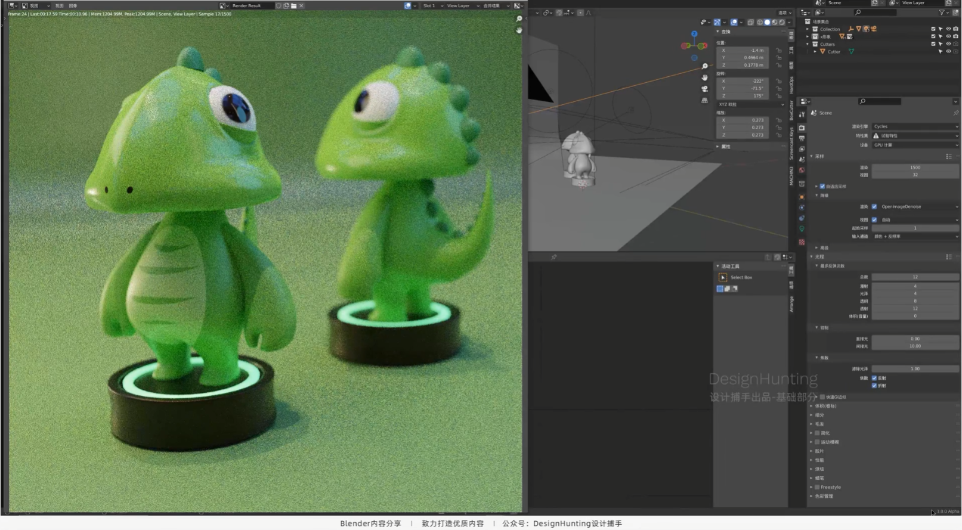This screenshot has height=530, width=962.
Task: Click the Z axis on navigation gizmo
Action: pyautogui.click(x=694, y=34)
